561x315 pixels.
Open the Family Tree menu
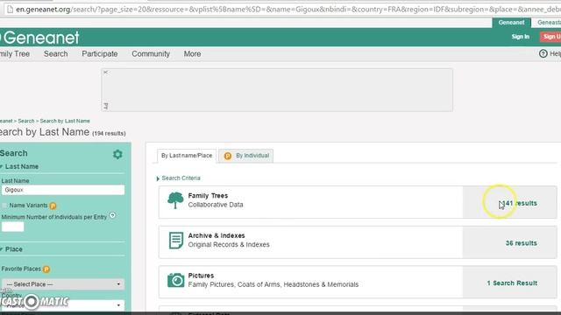point(15,54)
